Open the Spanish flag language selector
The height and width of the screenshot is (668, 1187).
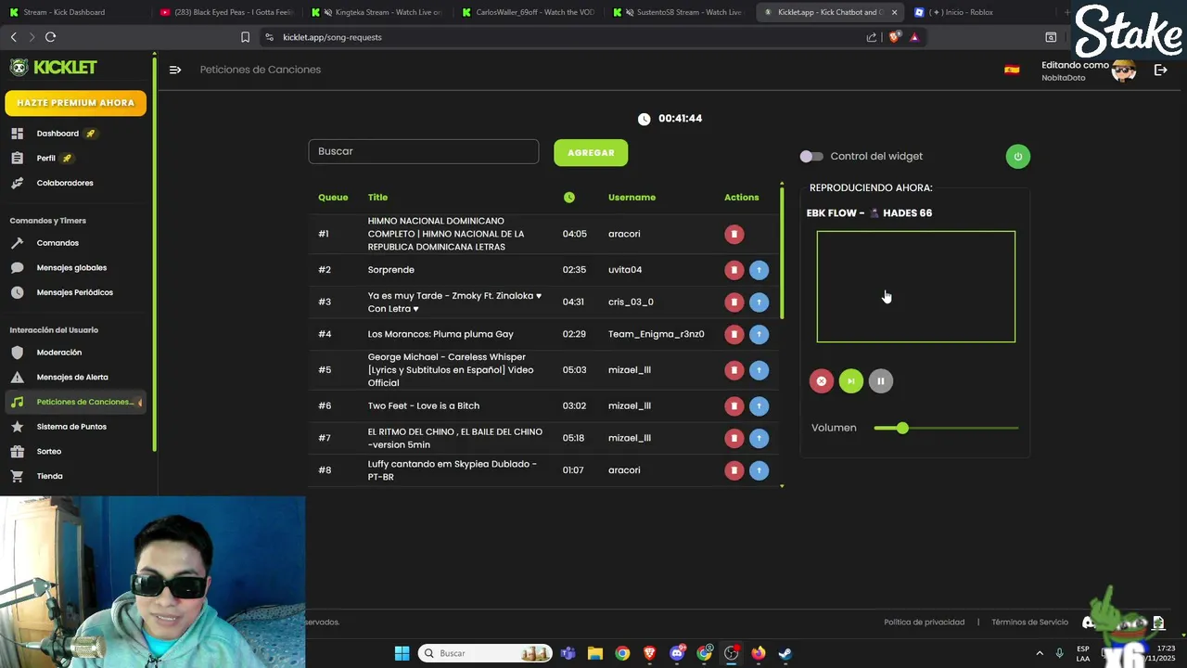(1012, 70)
